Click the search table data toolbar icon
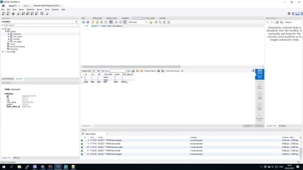The image size is (303, 170). 42,14
